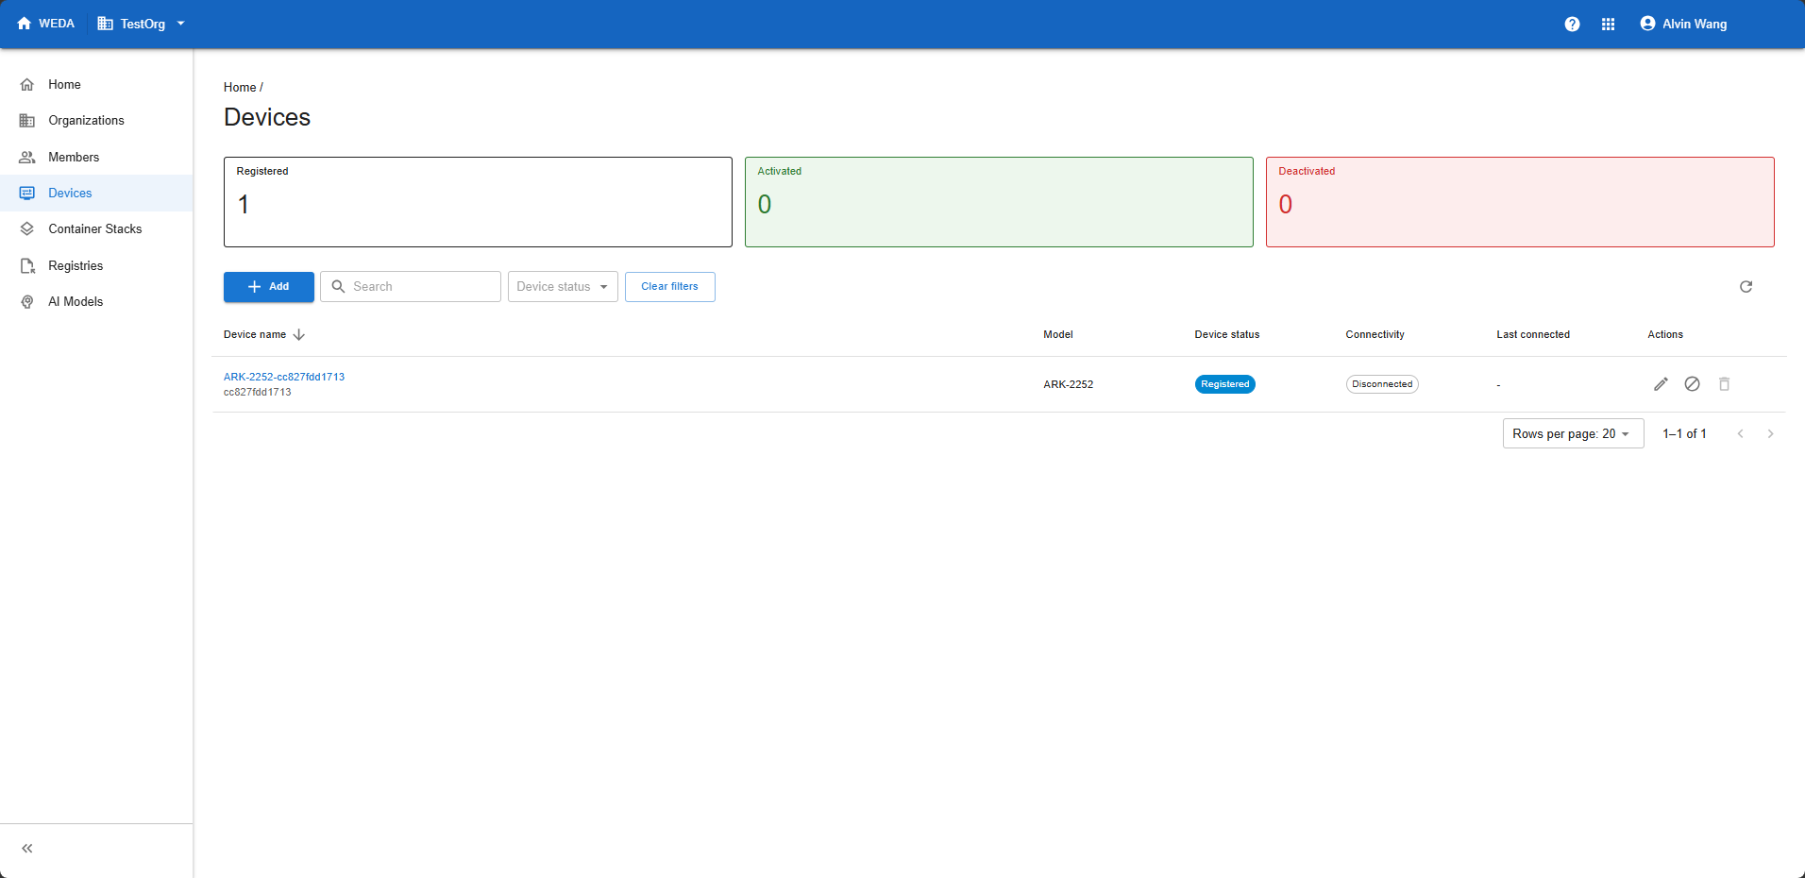
Task: Open Registries in the sidebar
Action: coord(96,266)
